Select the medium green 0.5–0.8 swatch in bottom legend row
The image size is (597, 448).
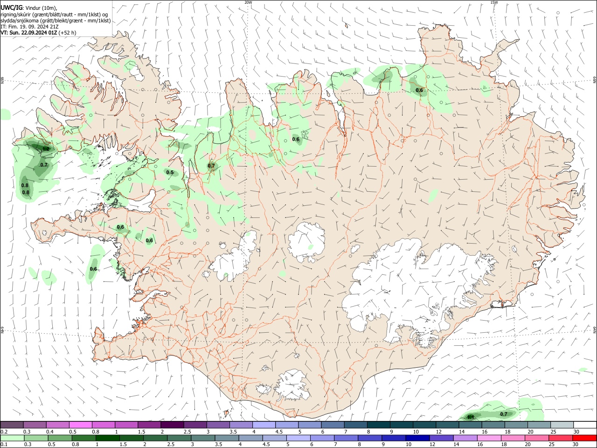coord(60,438)
